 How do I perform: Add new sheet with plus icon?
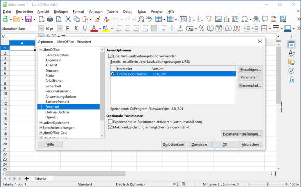pyautogui.click(x=26, y=179)
